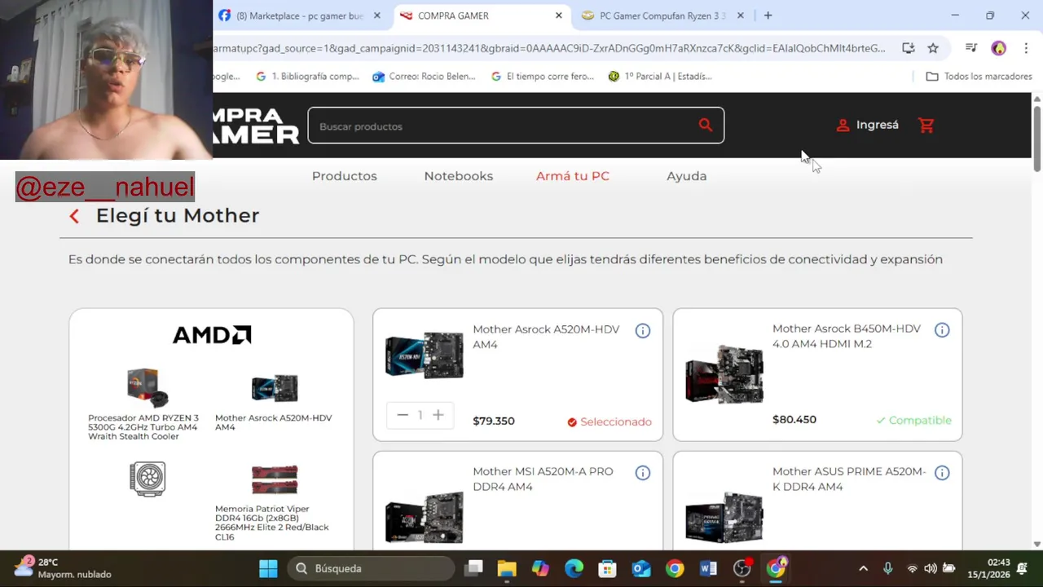Viewport: 1043px width, 587px height.
Task: Show info for Mother ASUS PRIME A520M-K
Action: click(x=942, y=473)
